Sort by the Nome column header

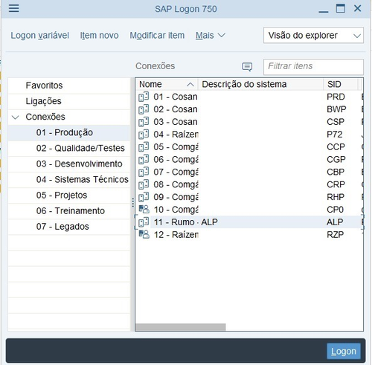coord(167,84)
